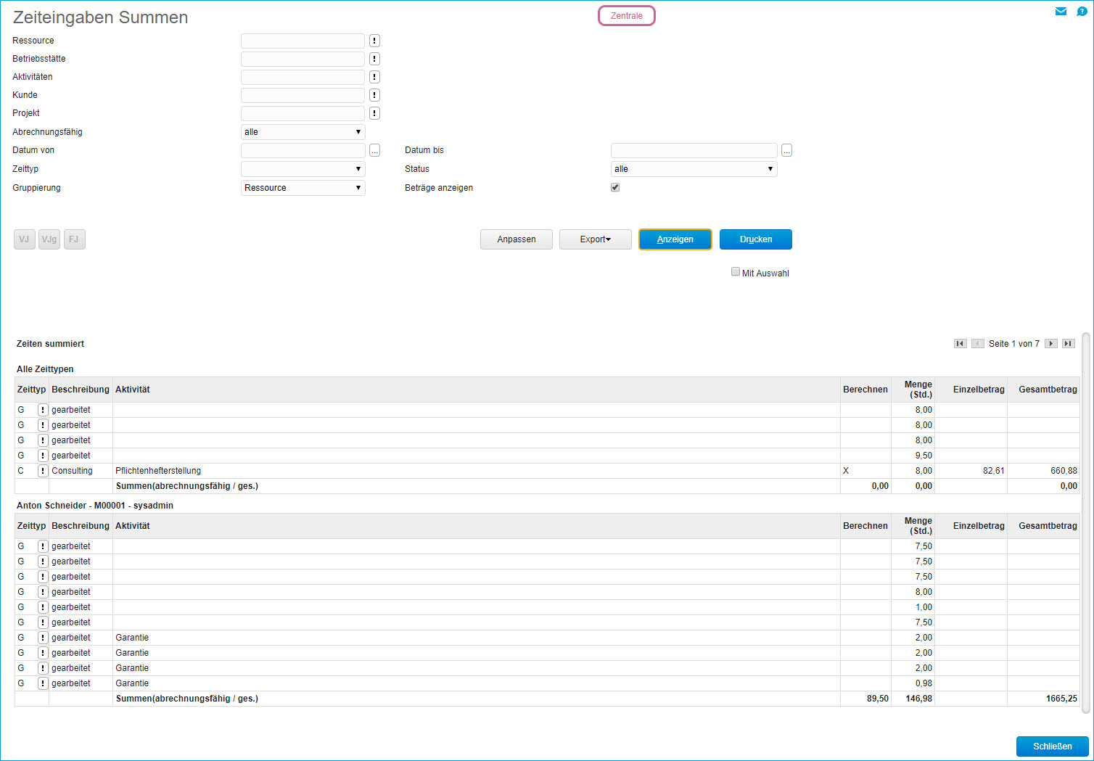Viewport: 1094px width, 761px height.
Task: Go to next page of results
Action: pyautogui.click(x=1050, y=344)
